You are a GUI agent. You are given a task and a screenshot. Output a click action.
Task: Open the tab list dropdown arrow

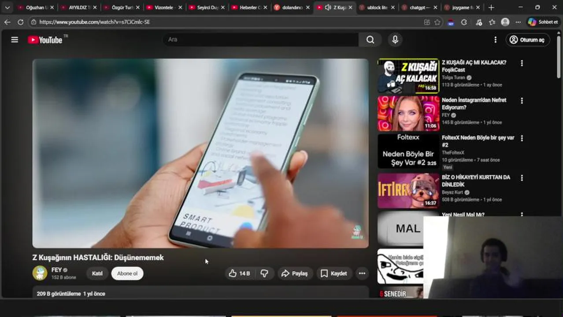point(7,7)
